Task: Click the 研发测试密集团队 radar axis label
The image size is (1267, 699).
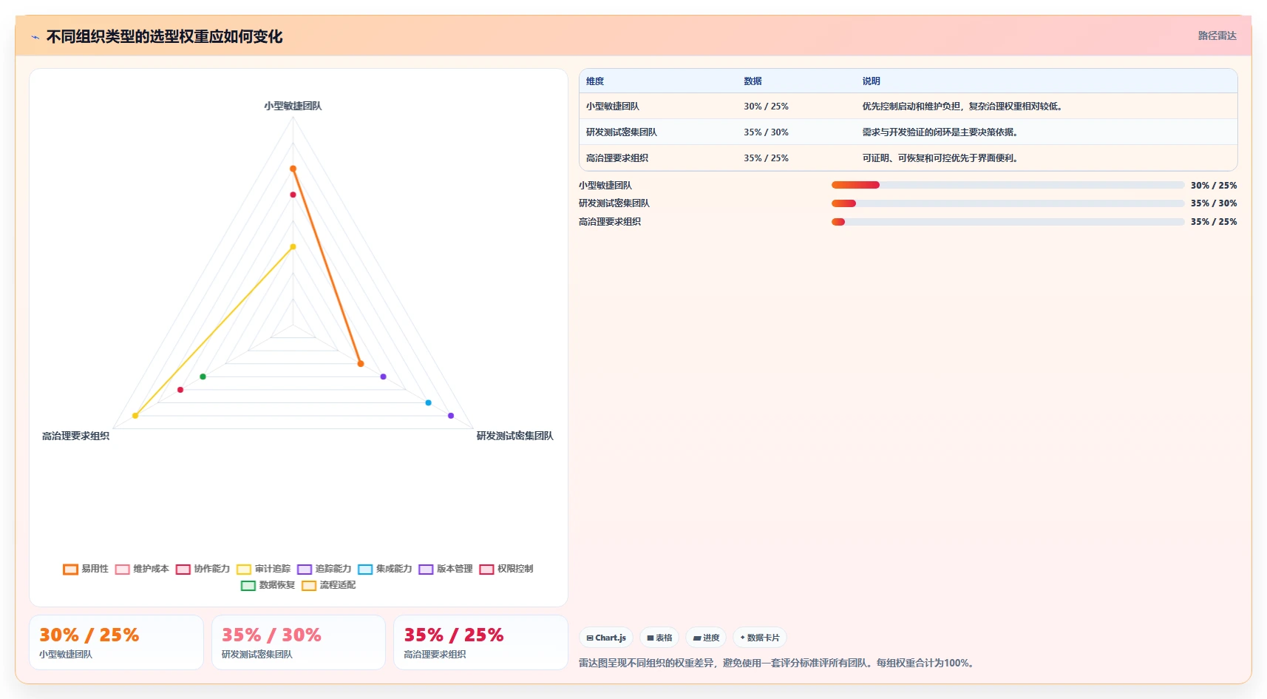Action: click(514, 436)
